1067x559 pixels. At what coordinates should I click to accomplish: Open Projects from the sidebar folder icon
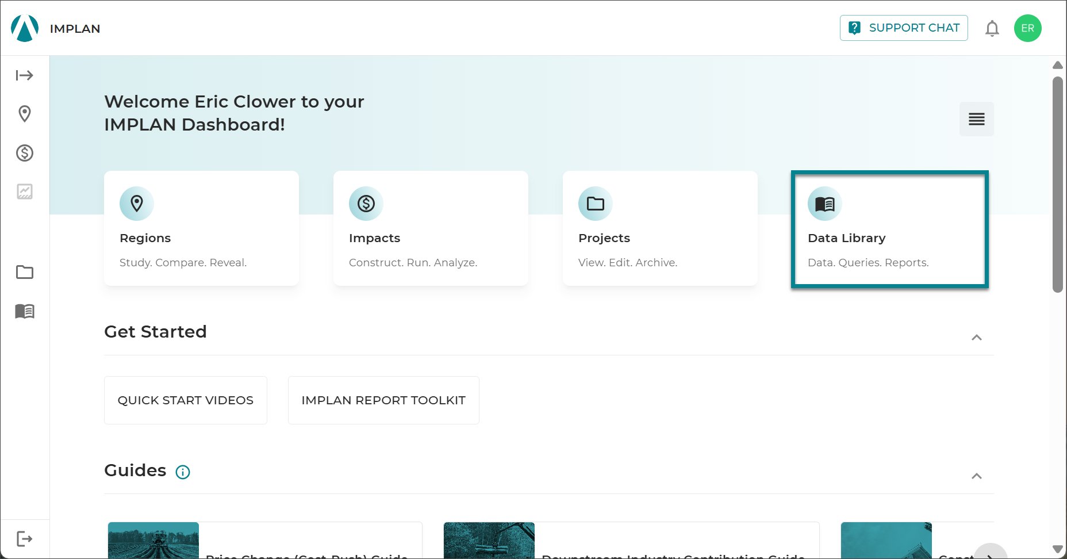[25, 272]
